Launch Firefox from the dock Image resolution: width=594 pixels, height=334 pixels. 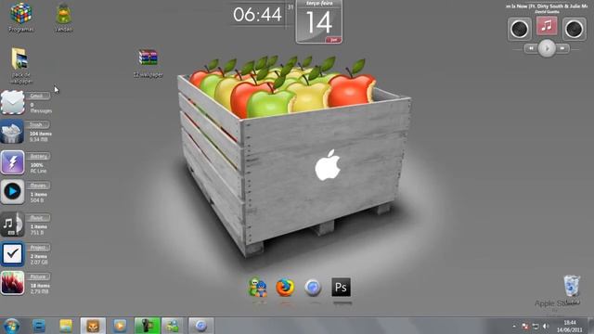pyautogui.click(x=285, y=288)
